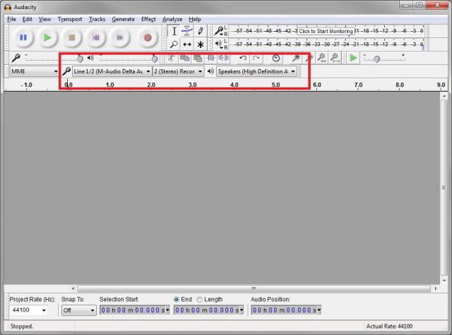
Task: Open Selection Start time format arrow
Action: [x=167, y=310]
